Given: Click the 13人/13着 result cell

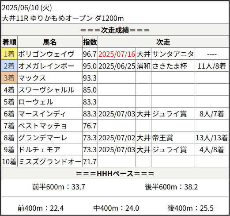Looking at the screenshot, I should 212,138.
